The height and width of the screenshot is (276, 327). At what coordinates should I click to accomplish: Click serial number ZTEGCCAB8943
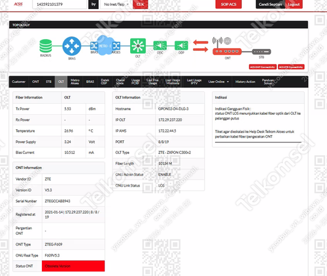point(58,201)
